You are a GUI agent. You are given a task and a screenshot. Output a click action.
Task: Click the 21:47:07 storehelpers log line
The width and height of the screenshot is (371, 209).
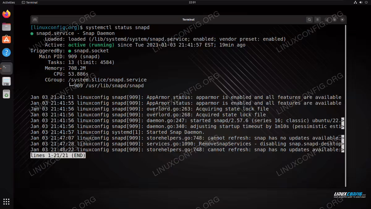[187, 138]
